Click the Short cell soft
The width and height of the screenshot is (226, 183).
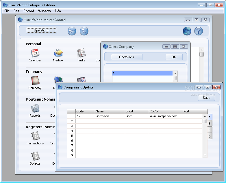click(x=136, y=116)
